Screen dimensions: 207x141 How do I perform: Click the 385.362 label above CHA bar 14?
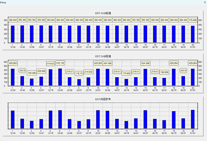[136, 20]
